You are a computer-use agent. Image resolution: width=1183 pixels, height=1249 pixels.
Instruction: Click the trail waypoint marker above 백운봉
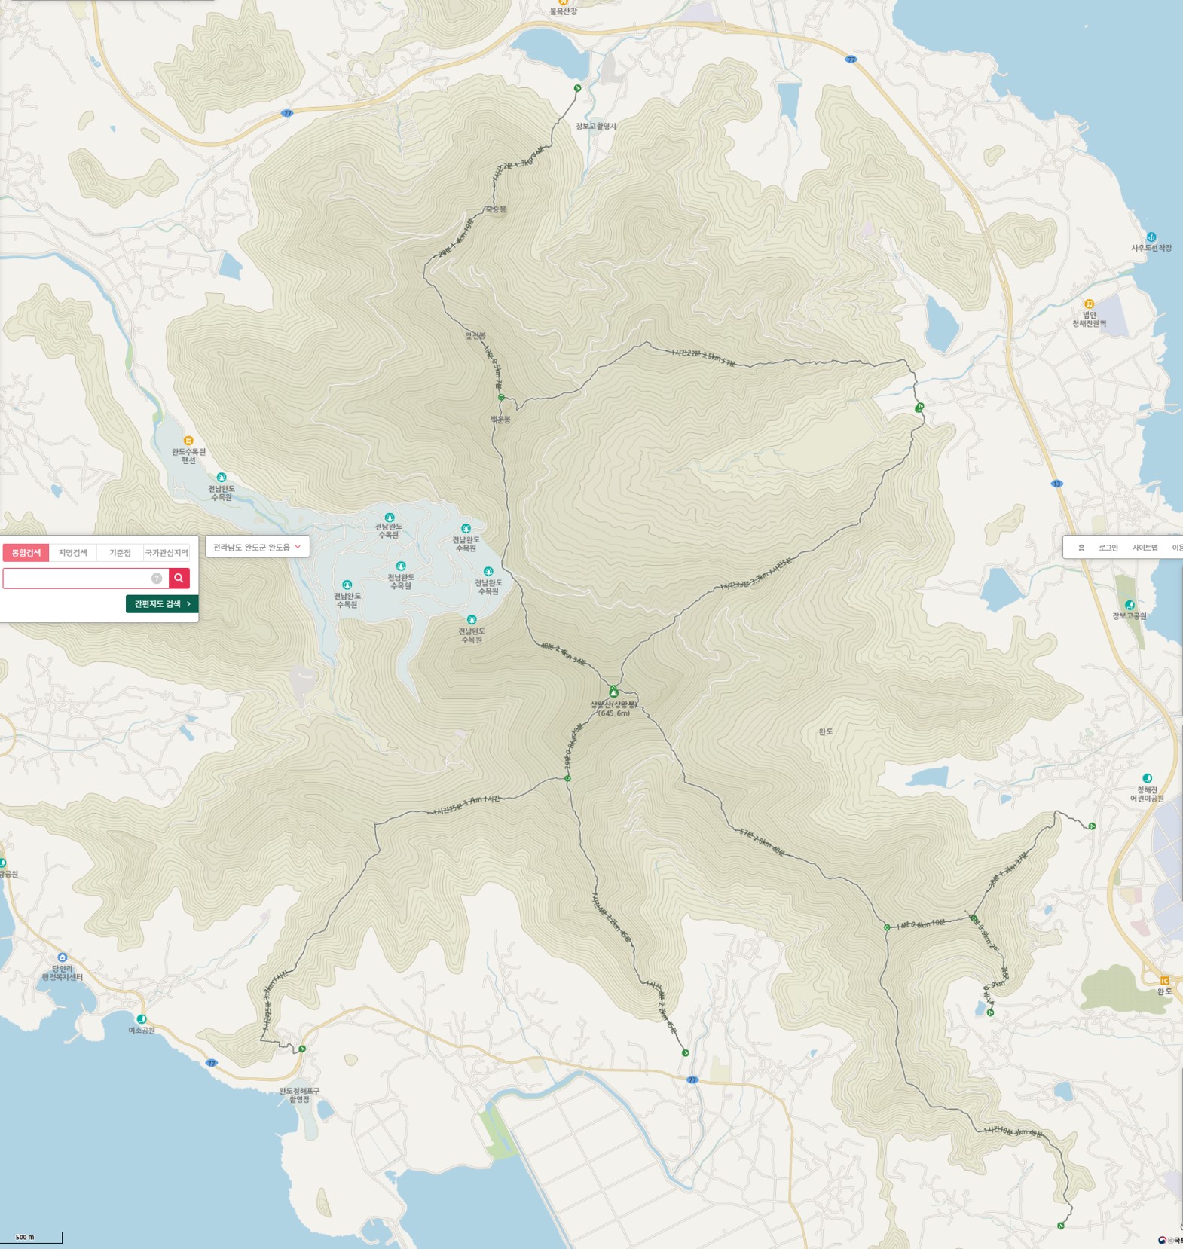[x=500, y=397]
